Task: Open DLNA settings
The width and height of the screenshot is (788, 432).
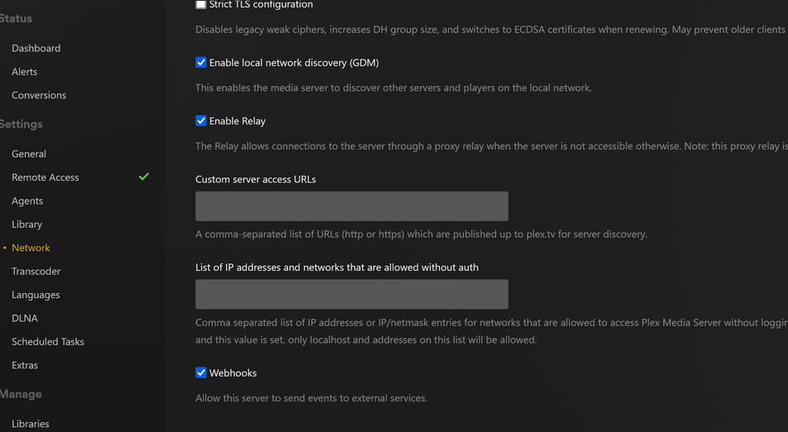Action: click(25, 318)
